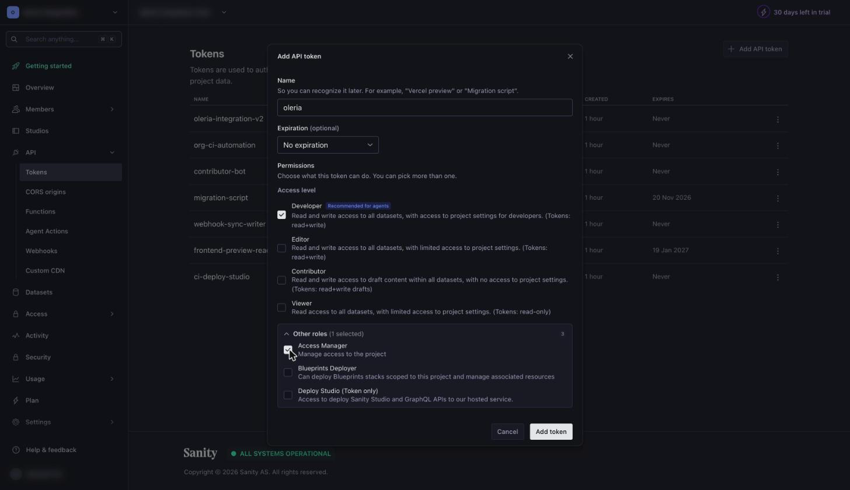850x490 pixels.
Task: Click the Usage chart icon
Action: [16, 379]
